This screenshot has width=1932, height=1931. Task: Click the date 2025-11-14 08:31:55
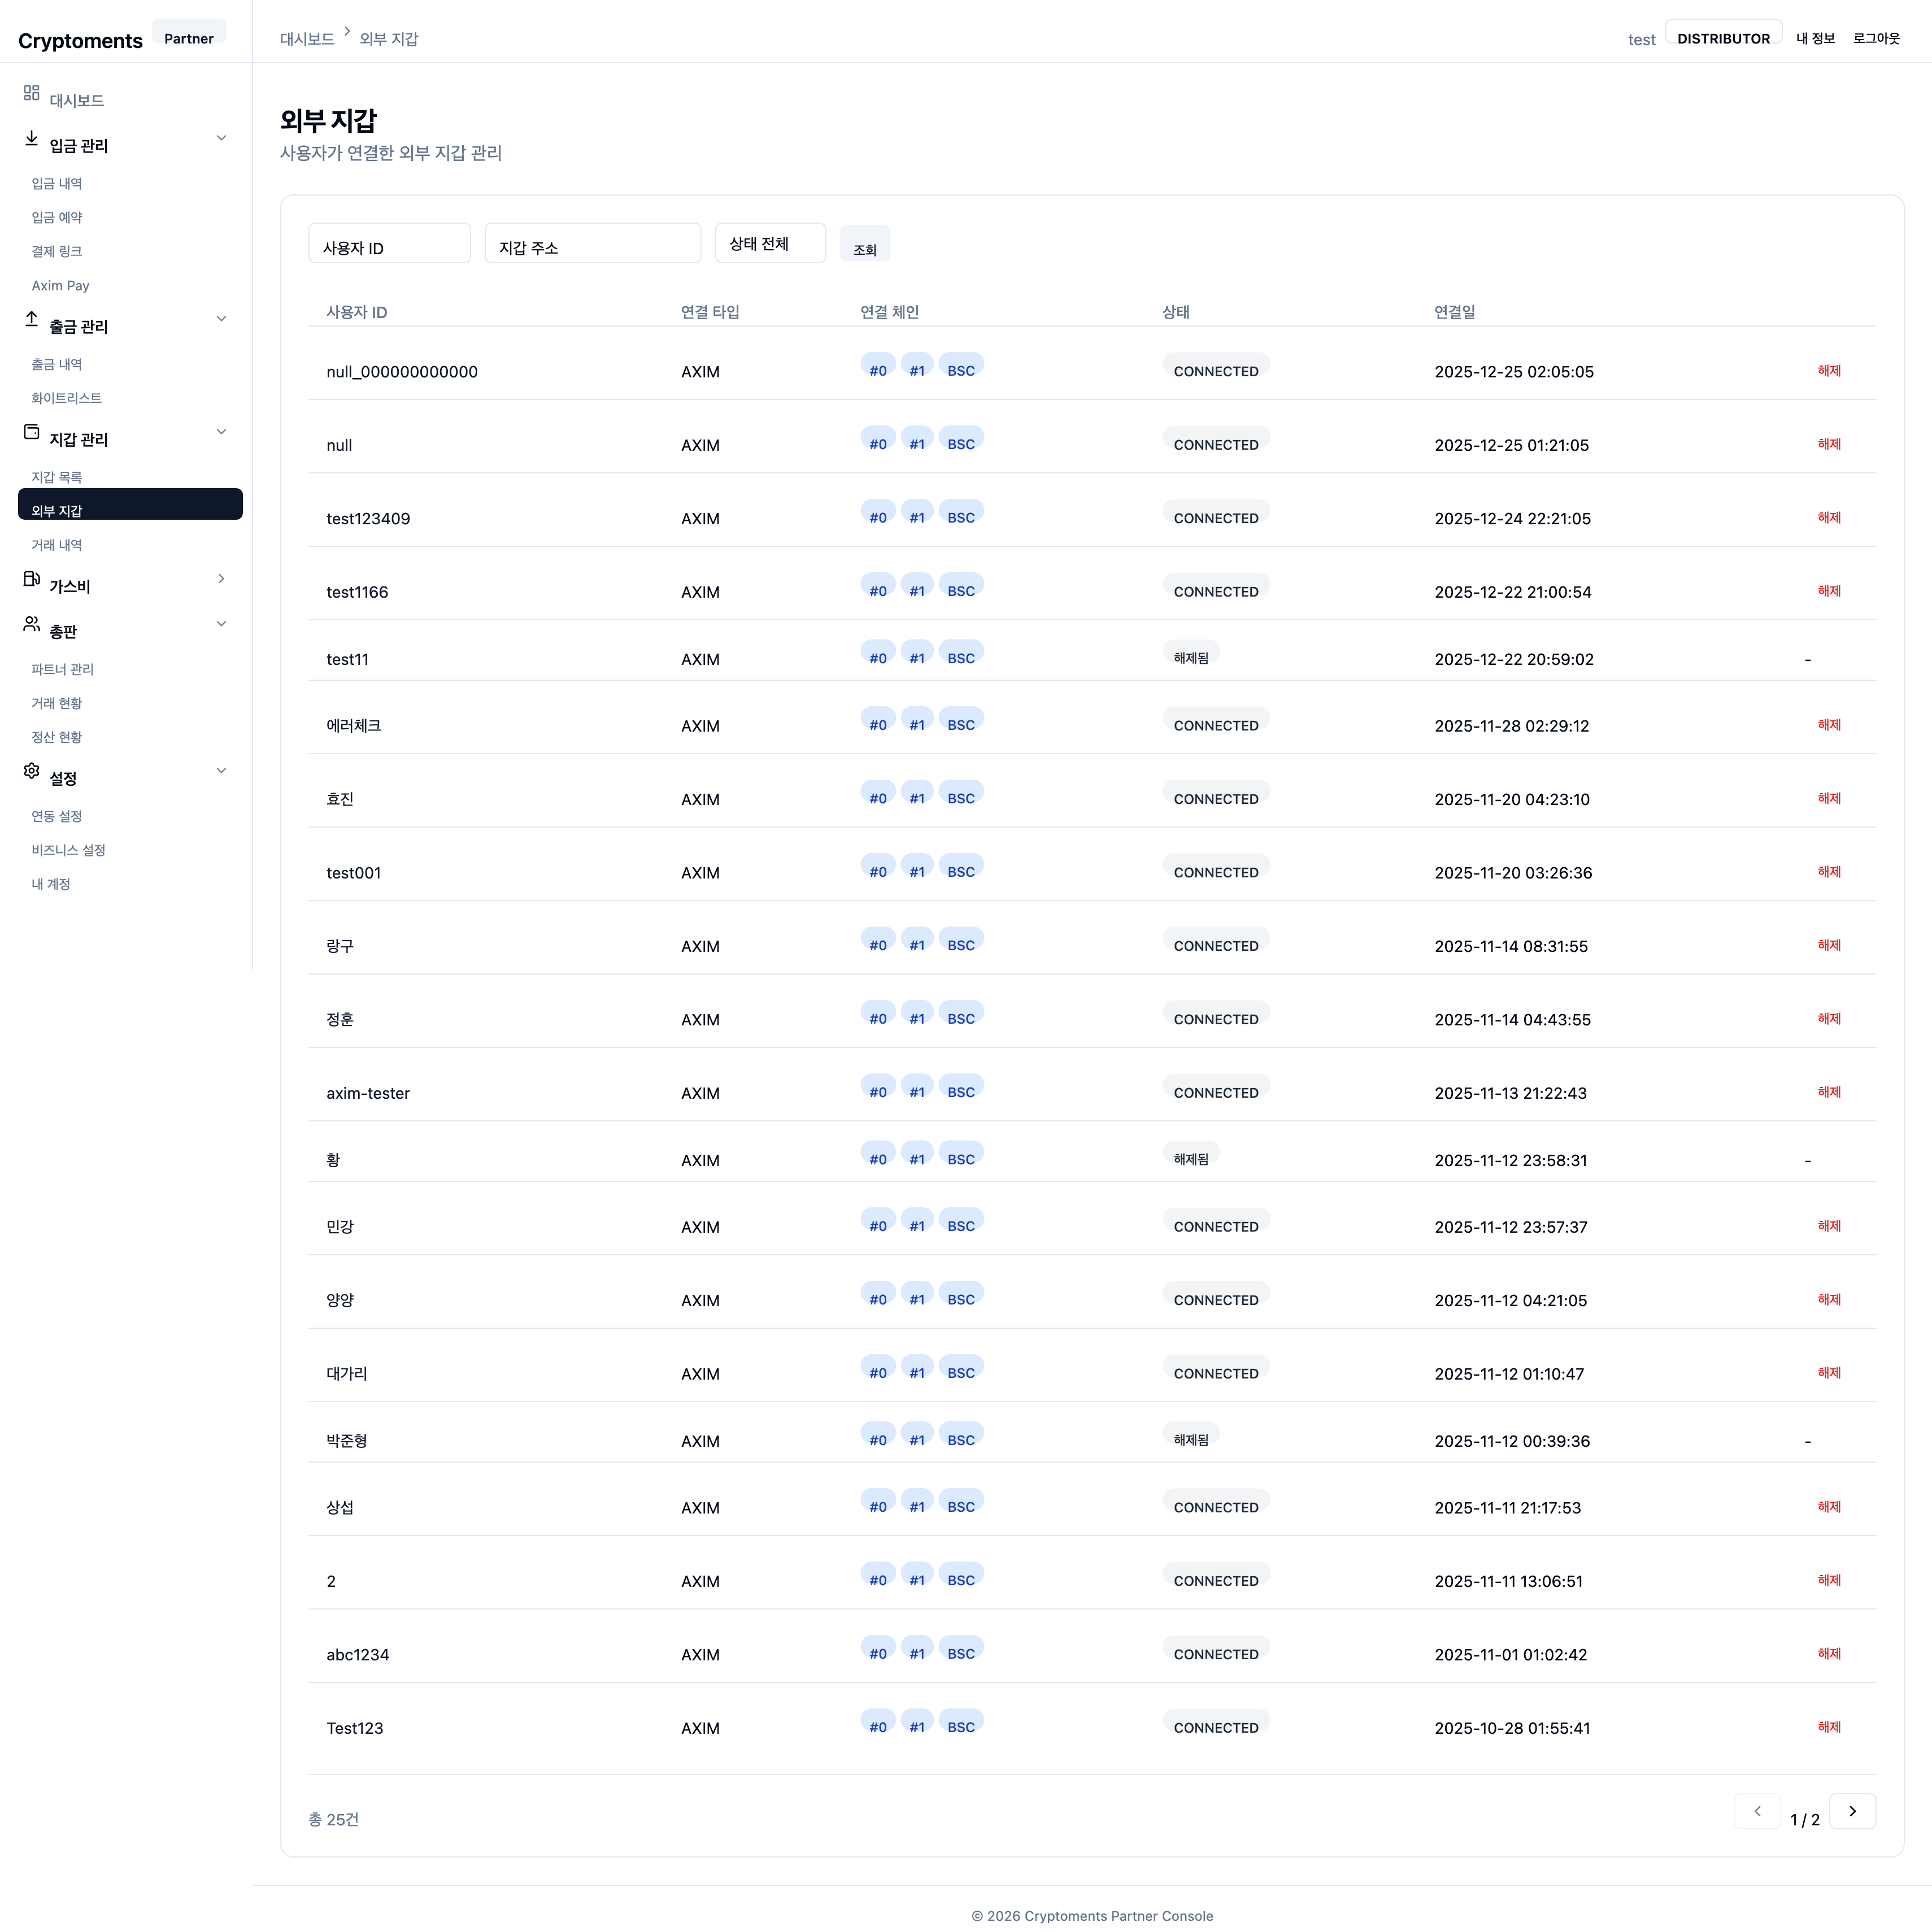[1511, 946]
